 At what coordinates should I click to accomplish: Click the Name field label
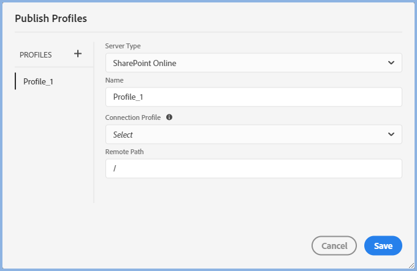click(x=115, y=80)
